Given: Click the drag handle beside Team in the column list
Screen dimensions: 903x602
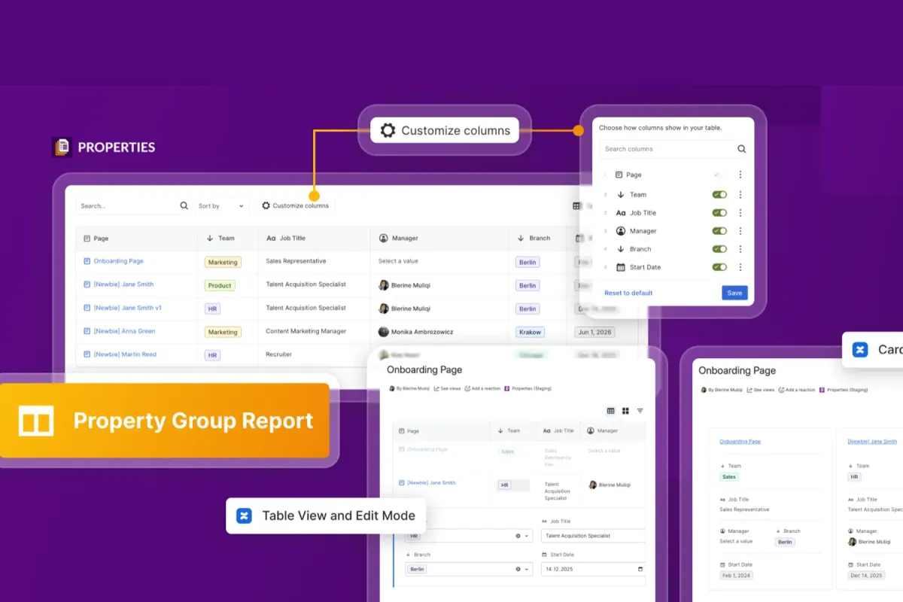Looking at the screenshot, I should [605, 194].
